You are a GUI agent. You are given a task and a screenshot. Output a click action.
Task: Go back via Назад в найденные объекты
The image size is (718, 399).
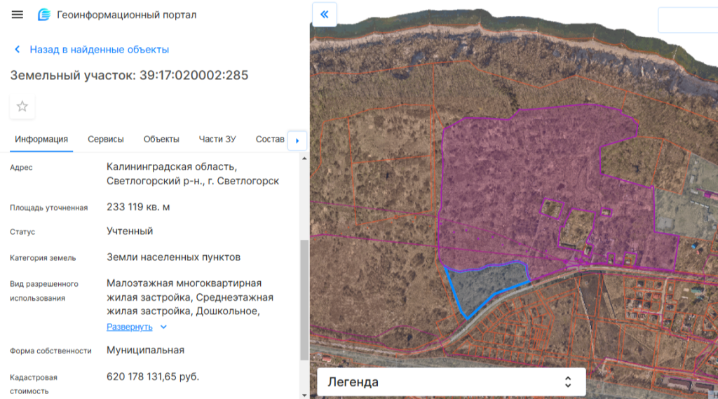[99, 50]
